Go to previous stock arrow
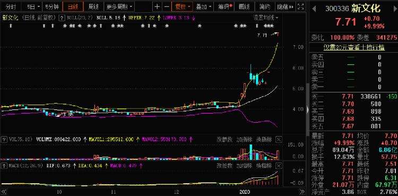 314,9
